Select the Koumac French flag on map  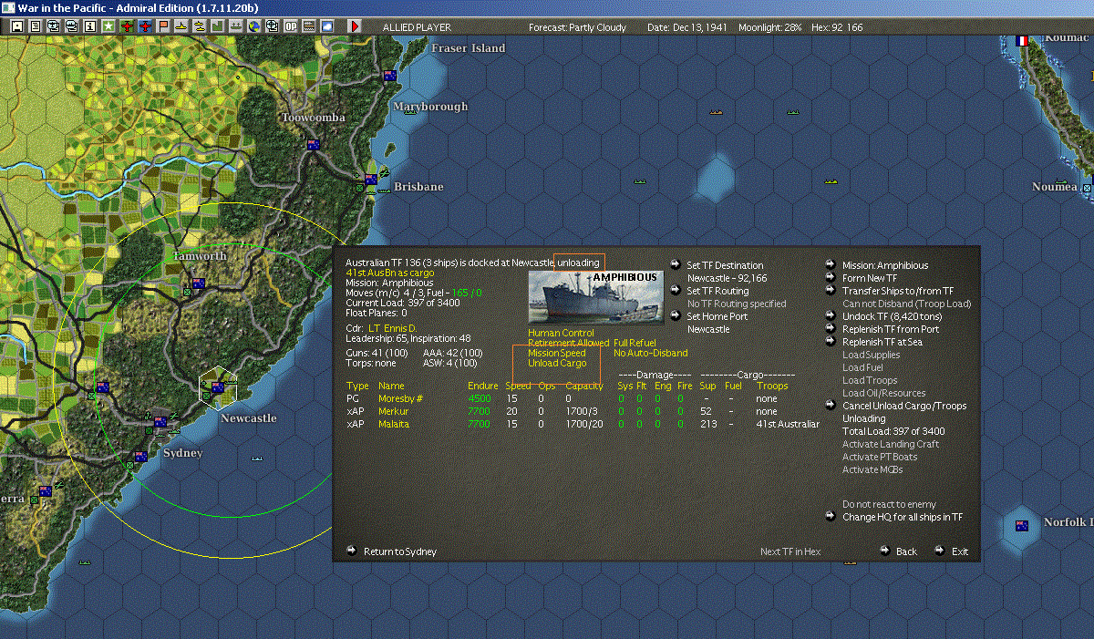pos(1022,40)
